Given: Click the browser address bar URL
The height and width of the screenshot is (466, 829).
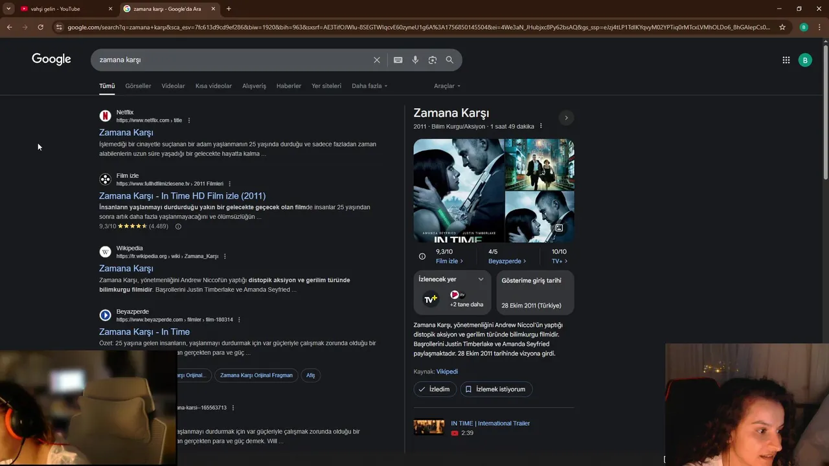Looking at the screenshot, I should (418, 27).
